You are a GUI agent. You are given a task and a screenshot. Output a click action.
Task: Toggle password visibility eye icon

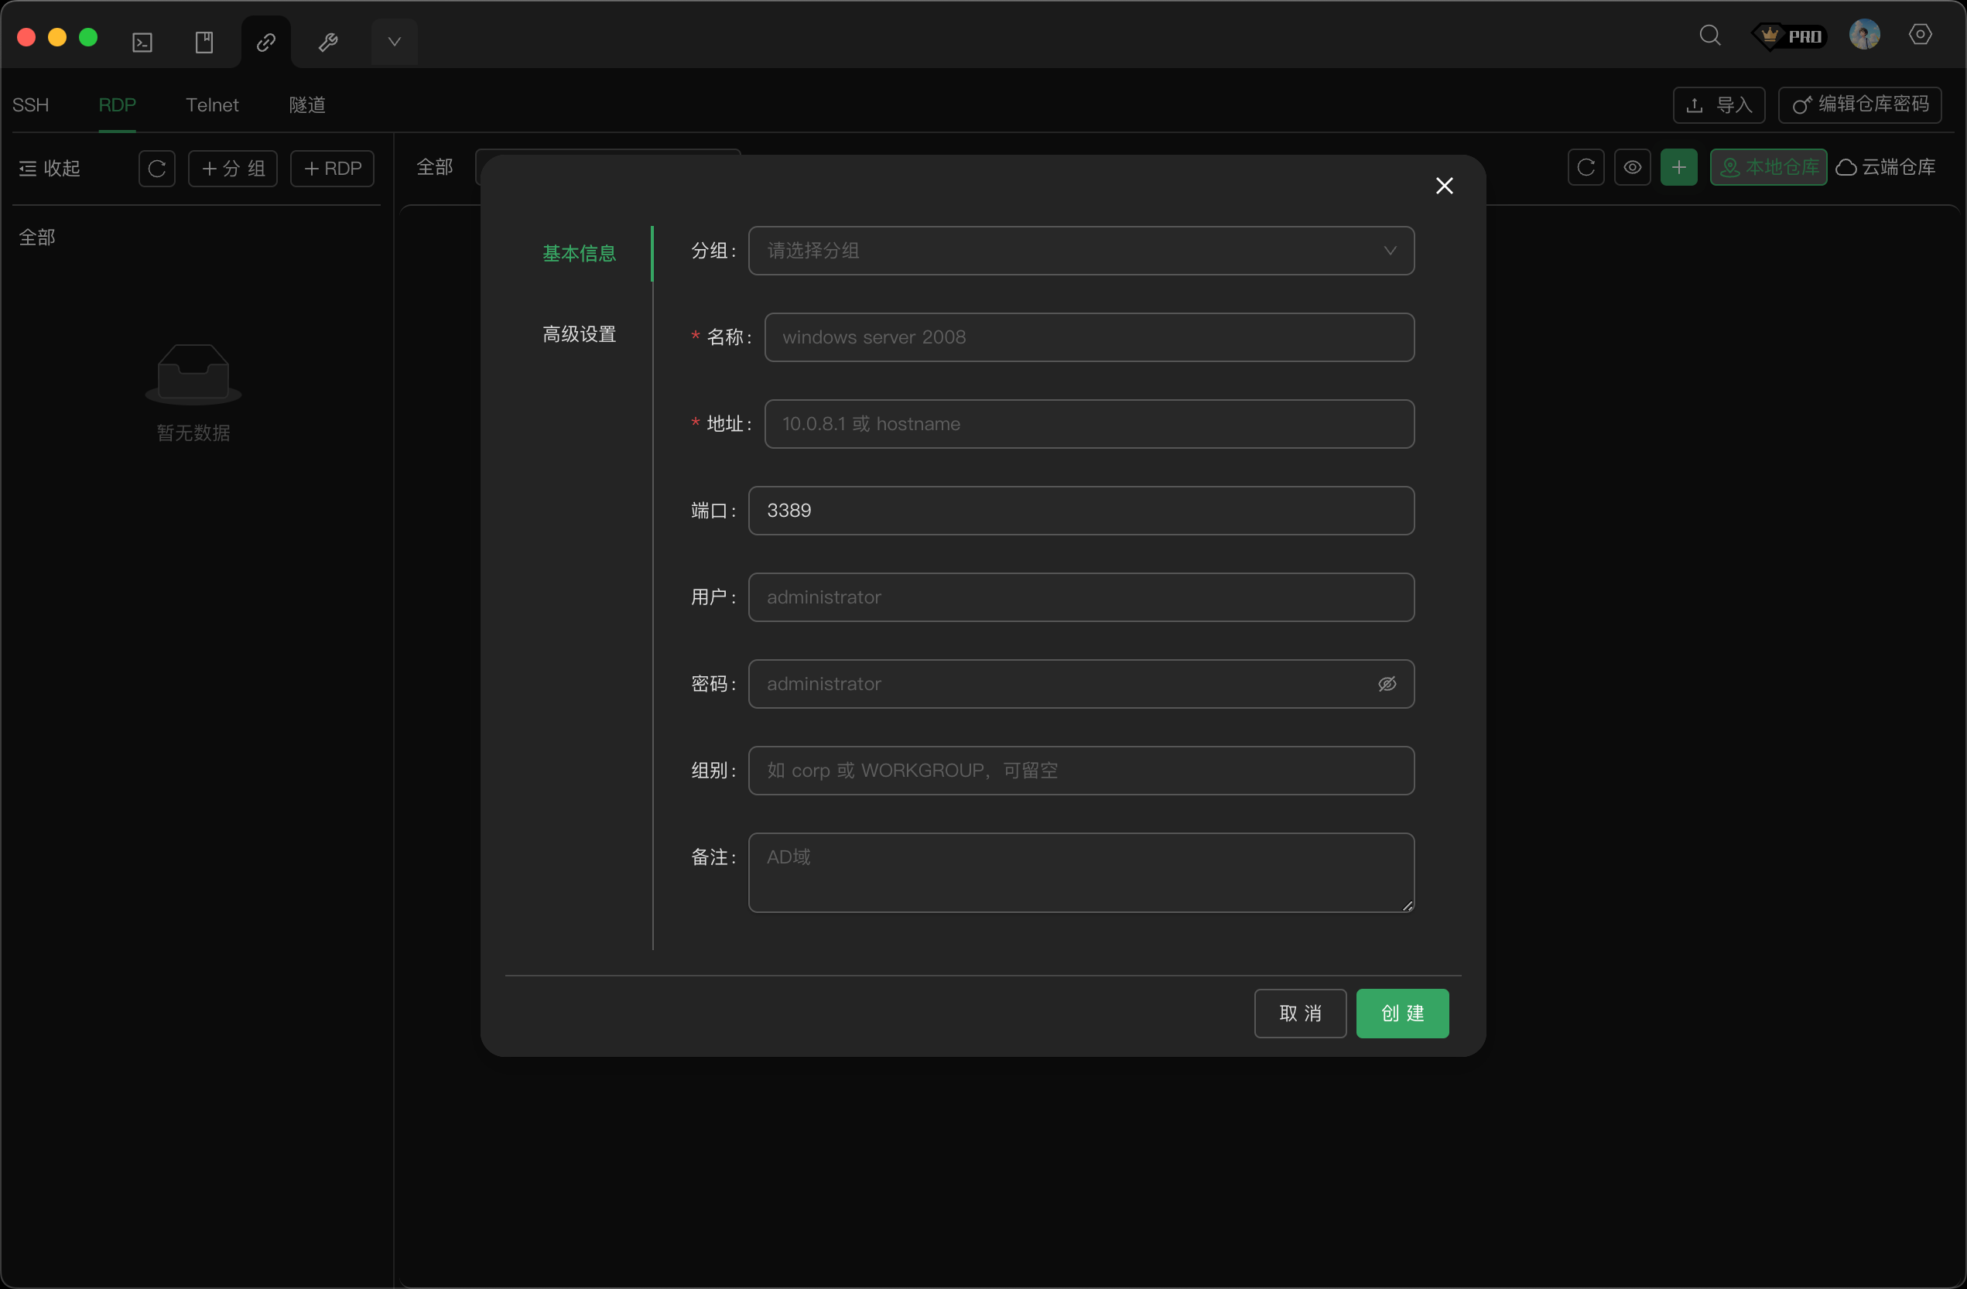(1387, 684)
